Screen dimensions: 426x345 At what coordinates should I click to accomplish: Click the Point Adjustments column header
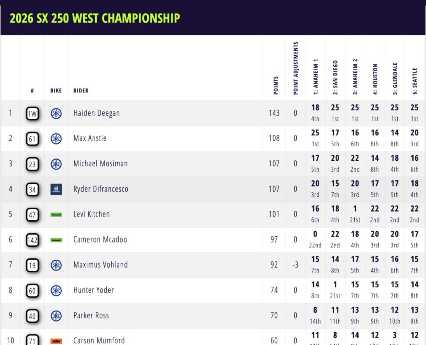296,68
